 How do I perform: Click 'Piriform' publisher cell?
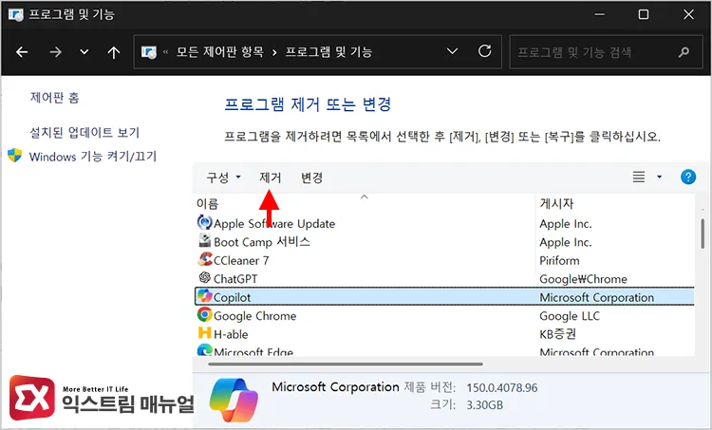point(559,261)
